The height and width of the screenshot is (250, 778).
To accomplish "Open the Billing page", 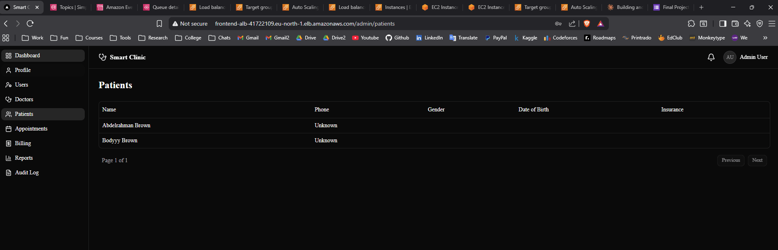I will click(43, 143).
